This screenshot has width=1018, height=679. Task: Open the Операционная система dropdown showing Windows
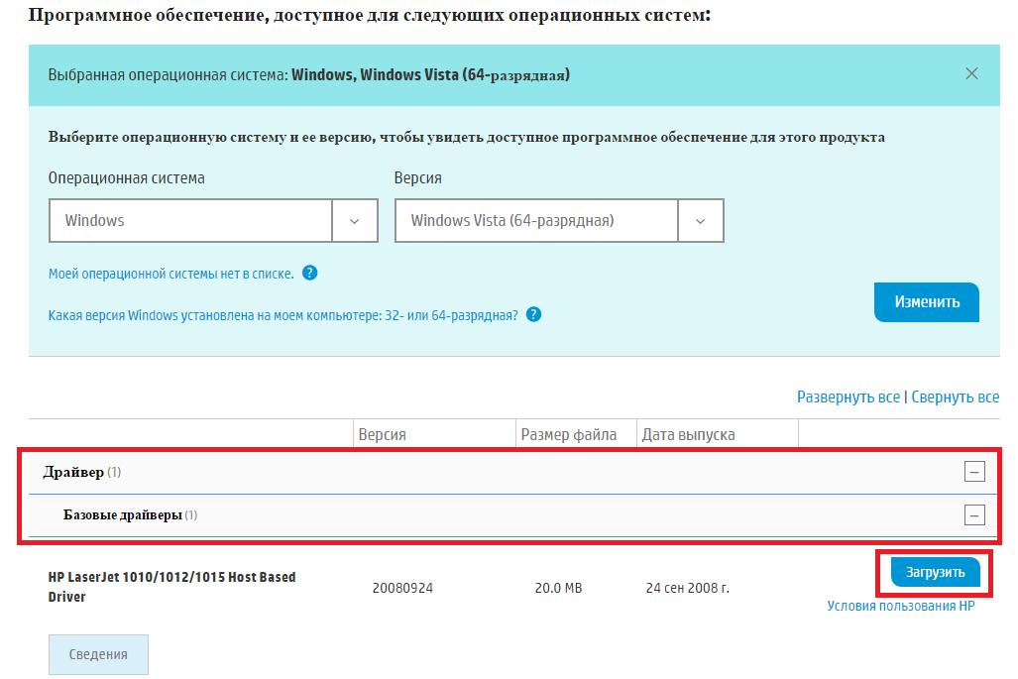190,220
